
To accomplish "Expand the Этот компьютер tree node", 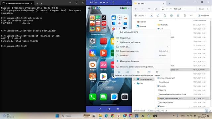I will [x=134, y=79].
